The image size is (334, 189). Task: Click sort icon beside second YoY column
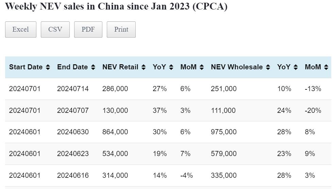coord(296,67)
